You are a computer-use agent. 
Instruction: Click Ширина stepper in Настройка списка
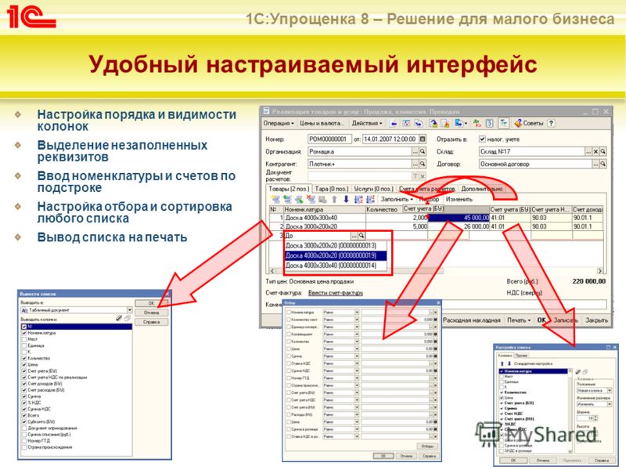pyautogui.click(x=595, y=418)
